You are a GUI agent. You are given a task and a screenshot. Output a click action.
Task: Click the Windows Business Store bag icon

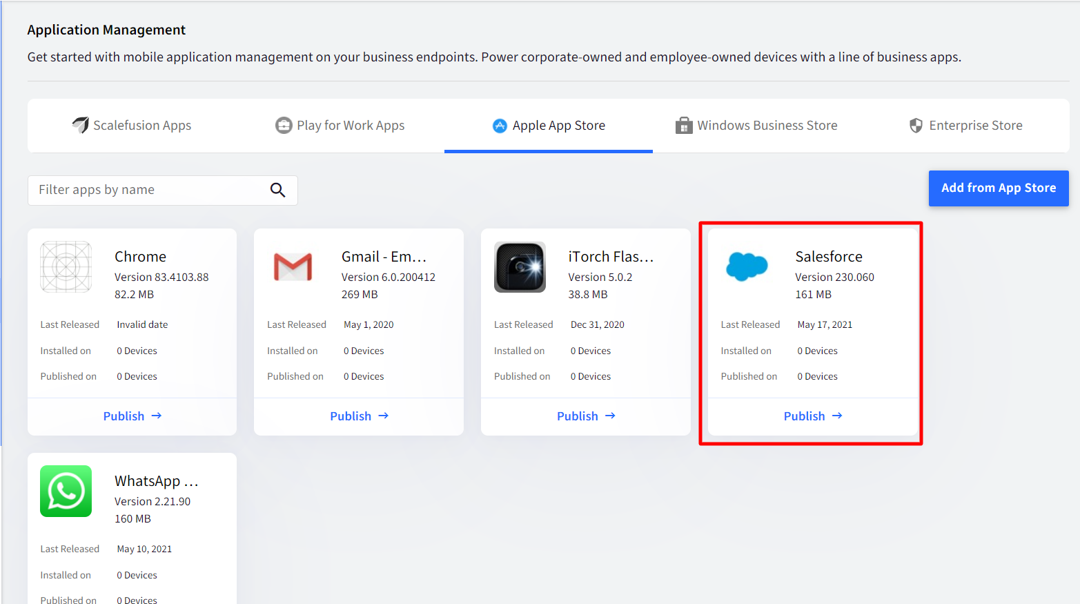click(684, 125)
